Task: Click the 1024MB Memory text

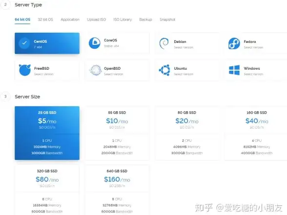Action: tap(47, 147)
